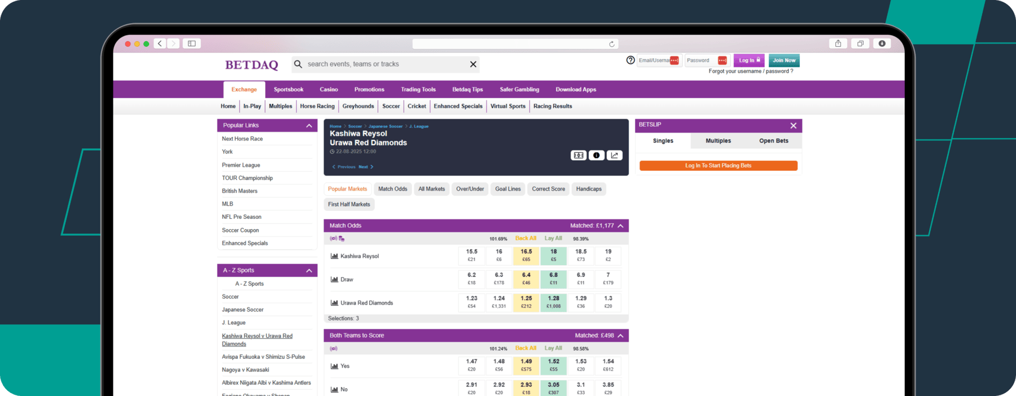Switch to Multiples in the betslip
This screenshot has height=396, width=1016.
tap(718, 141)
